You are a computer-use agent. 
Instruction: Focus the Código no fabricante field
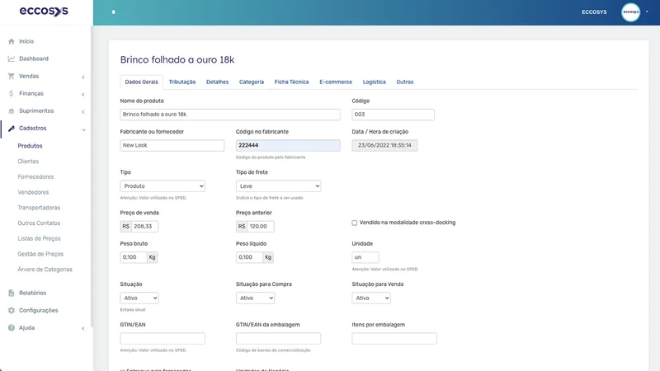tap(288, 146)
